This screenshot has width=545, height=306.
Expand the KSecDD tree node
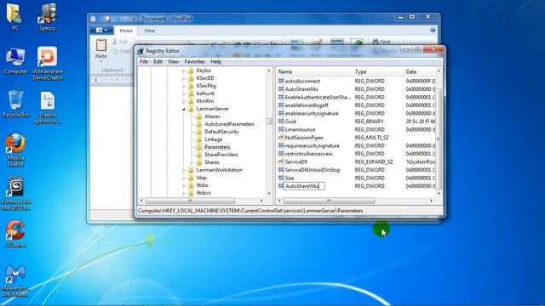184,78
